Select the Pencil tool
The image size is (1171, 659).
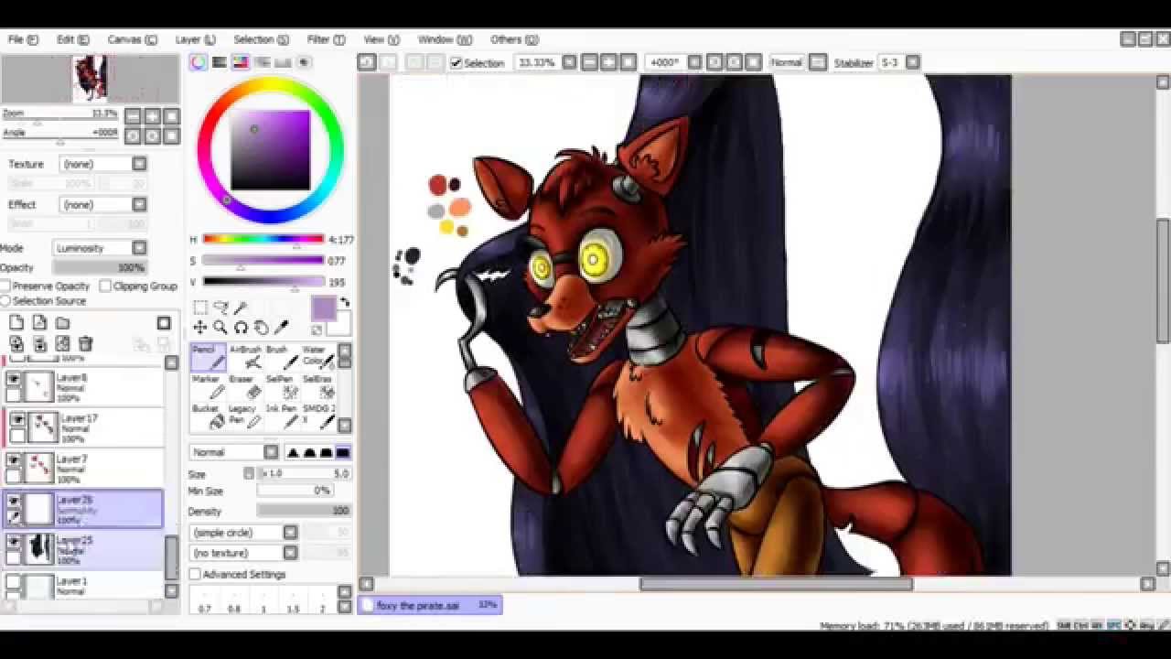point(208,358)
